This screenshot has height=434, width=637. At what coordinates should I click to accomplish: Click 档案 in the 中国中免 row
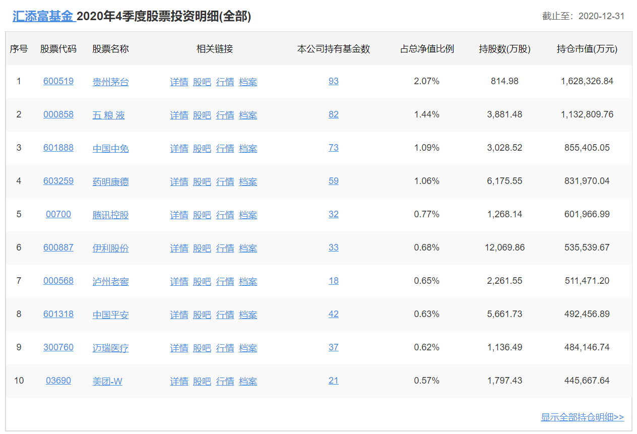pos(248,148)
